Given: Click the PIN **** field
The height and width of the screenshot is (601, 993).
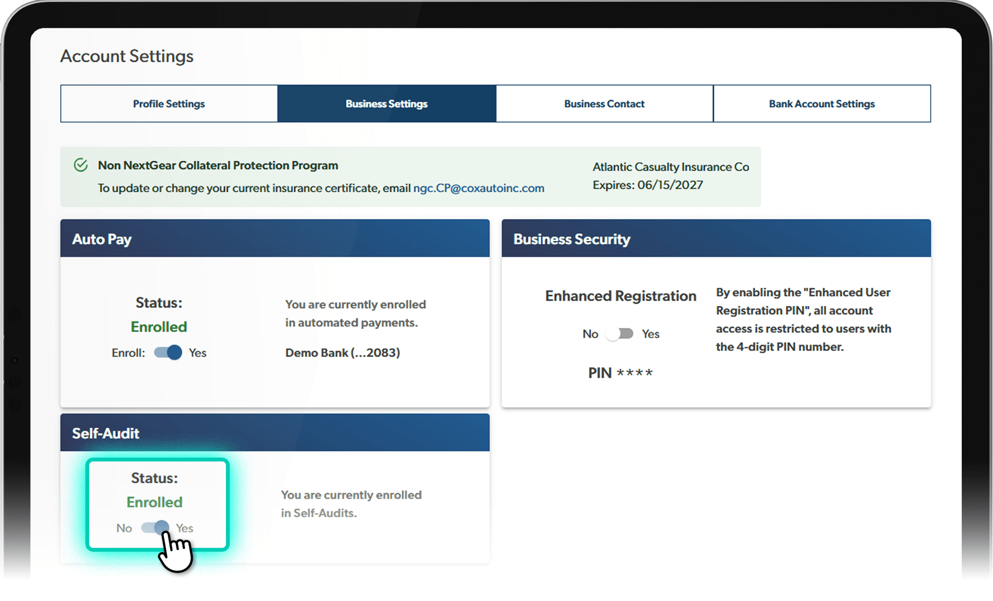Looking at the screenshot, I should click(620, 372).
